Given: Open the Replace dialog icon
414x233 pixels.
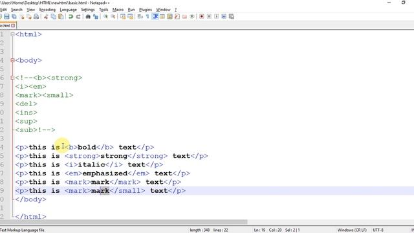Looking at the screenshot, I should (96, 17).
